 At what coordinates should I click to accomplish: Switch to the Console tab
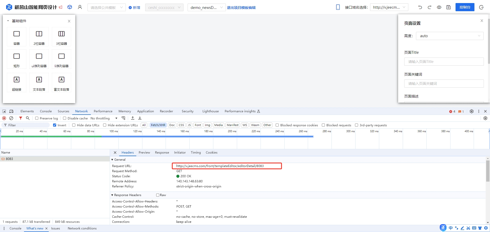click(46, 111)
